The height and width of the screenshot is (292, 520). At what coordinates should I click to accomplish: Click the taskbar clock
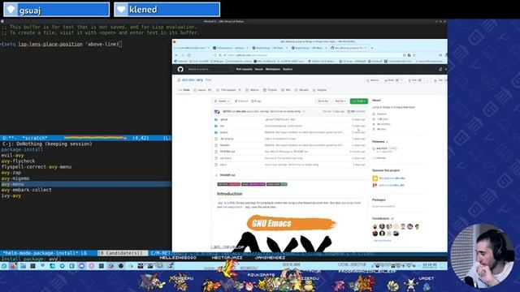[430, 265]
